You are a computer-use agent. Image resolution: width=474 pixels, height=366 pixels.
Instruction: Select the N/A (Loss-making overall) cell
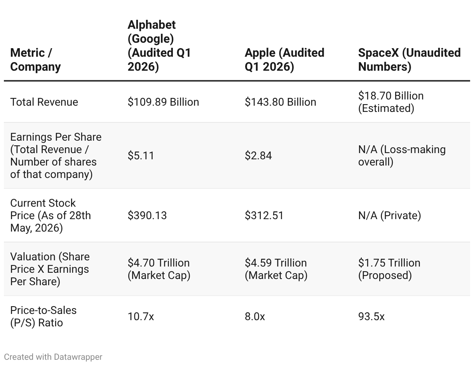(402, 155)
